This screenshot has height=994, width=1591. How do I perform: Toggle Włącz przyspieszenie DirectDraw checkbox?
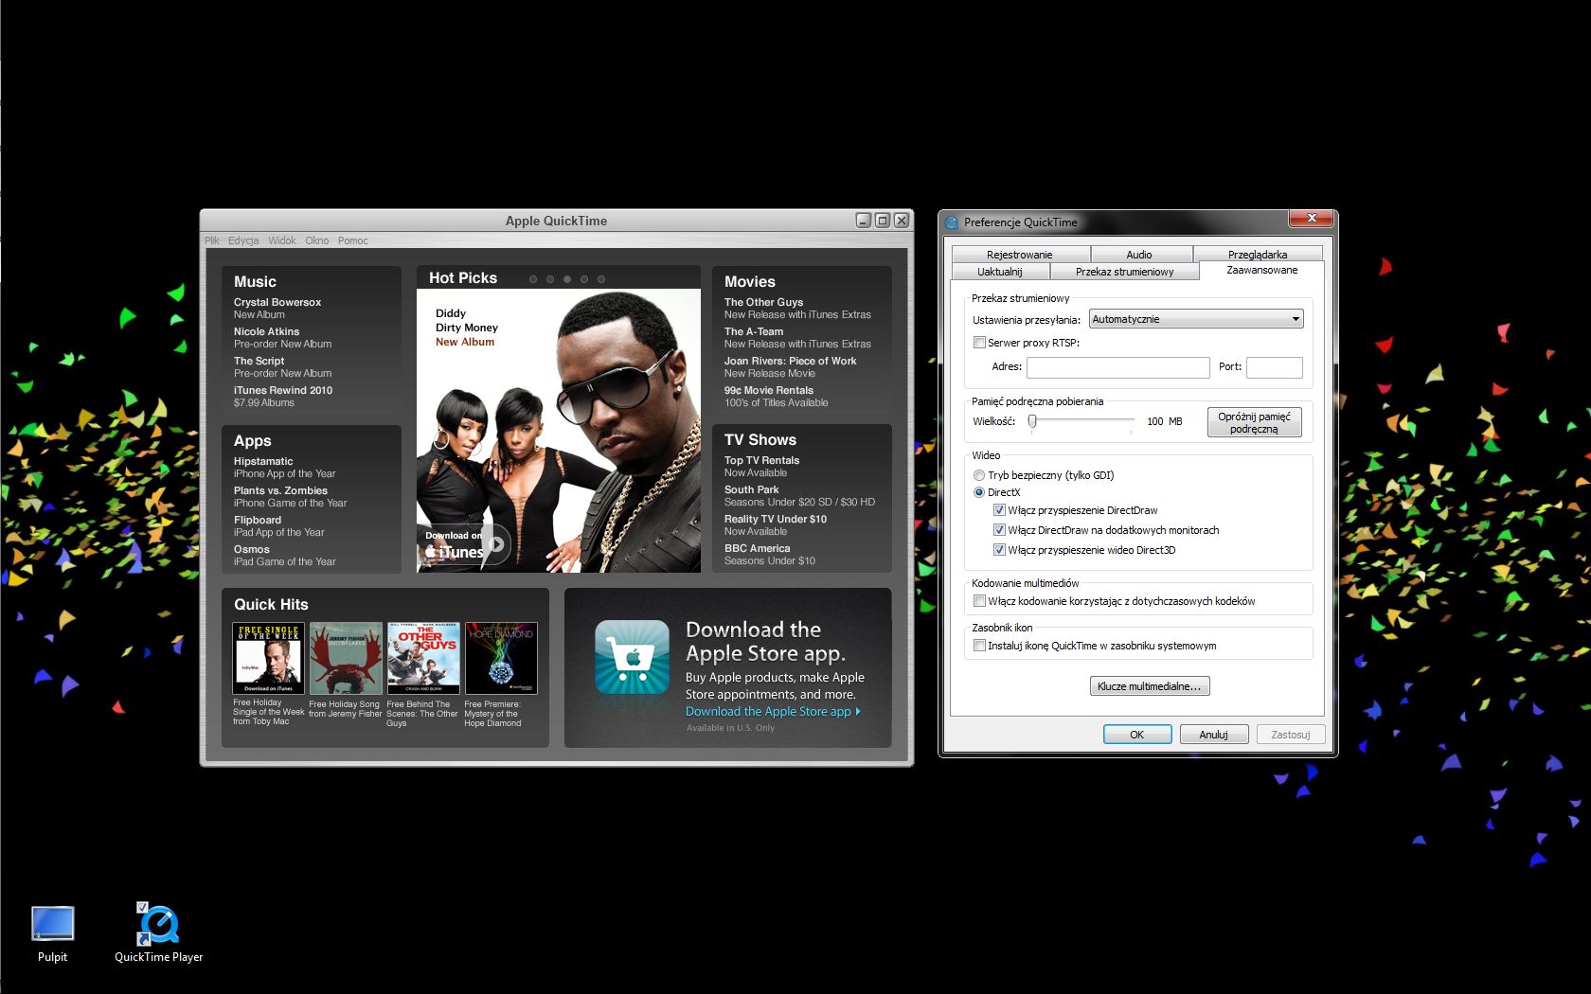click(x=999, y=510)
